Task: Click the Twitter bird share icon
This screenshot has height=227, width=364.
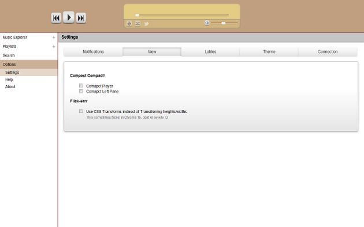Action: coord(146,24)
